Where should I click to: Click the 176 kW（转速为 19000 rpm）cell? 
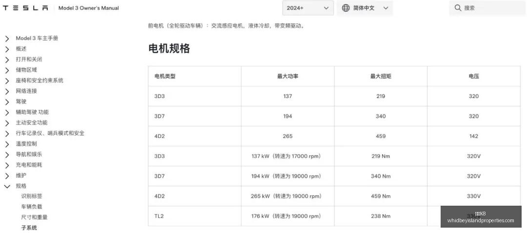coord(287,216)
